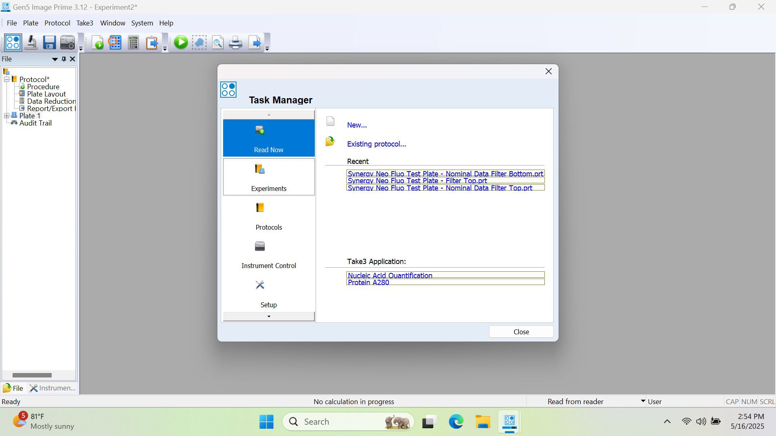Open reader instrument settings in the toolbar
The height and width of the screenshot is (436, 776).
(67, 42)
